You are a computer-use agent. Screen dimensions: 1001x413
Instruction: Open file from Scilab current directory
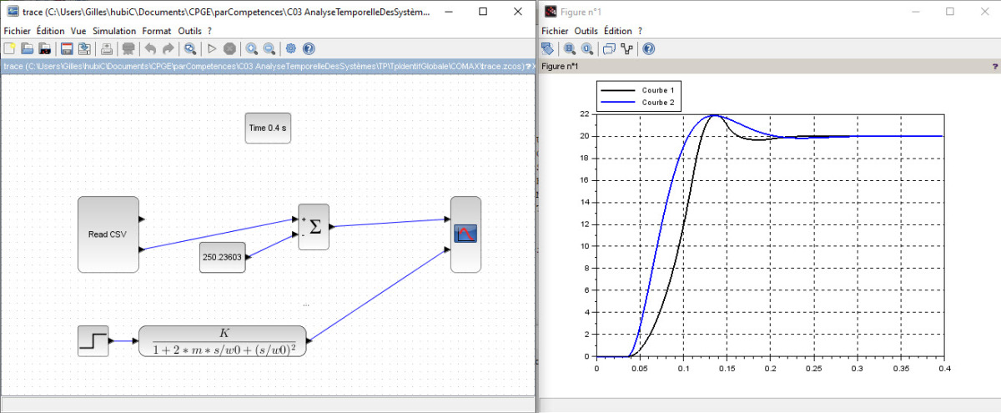(x=44, y=49)
